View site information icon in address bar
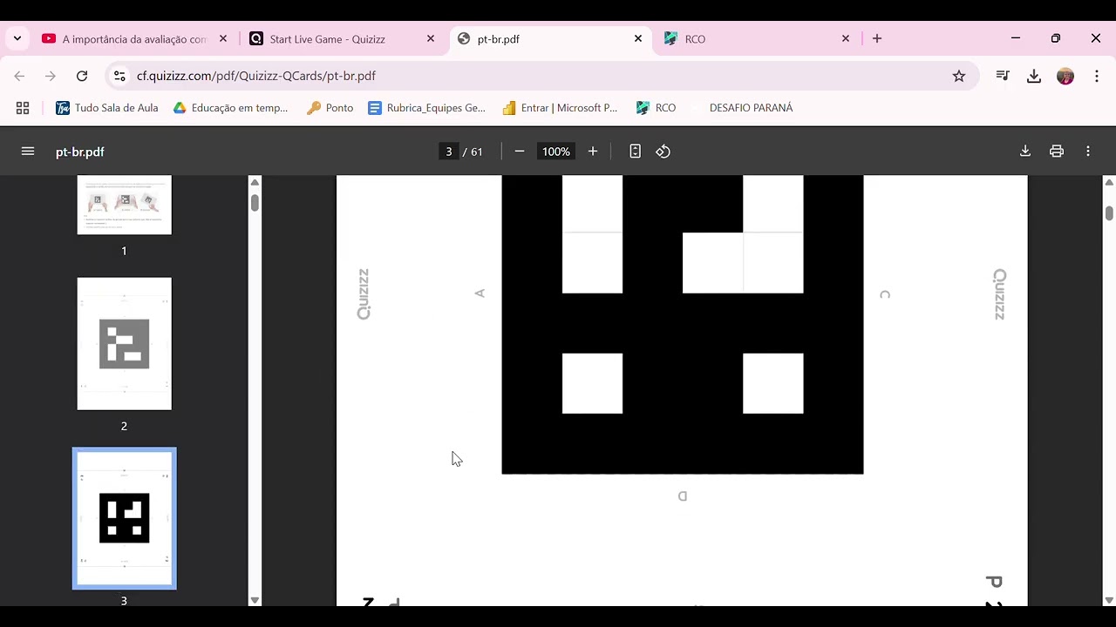Viewport: 1116px width, 627px height. (120, 77)
